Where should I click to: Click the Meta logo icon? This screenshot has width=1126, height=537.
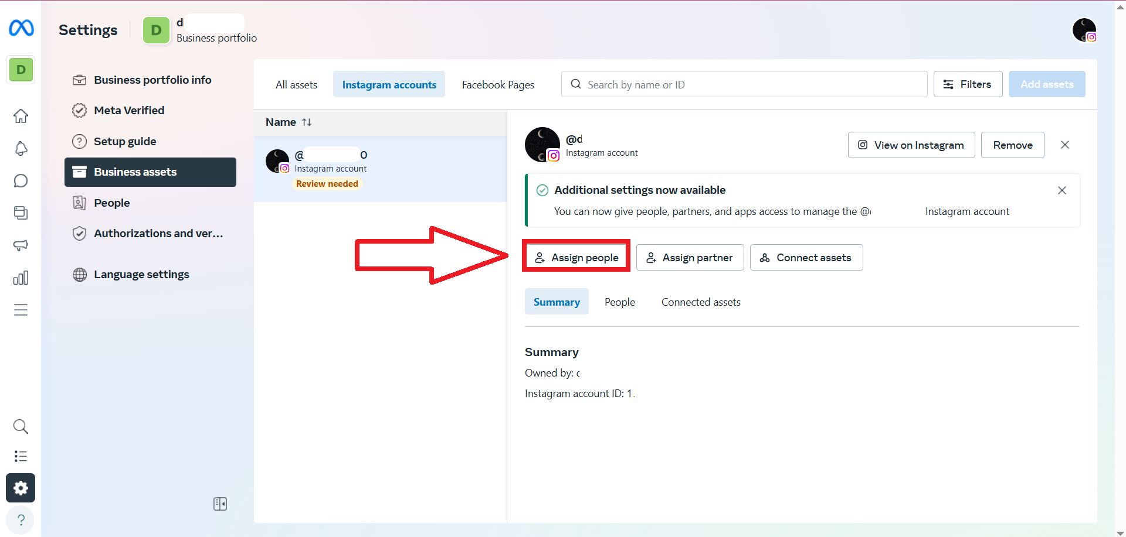21,28
